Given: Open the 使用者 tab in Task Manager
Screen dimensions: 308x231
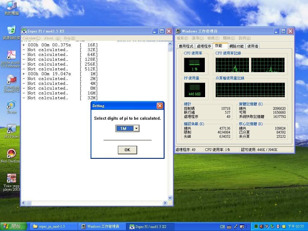Looking at the screenshot, I should coord(253,46).
